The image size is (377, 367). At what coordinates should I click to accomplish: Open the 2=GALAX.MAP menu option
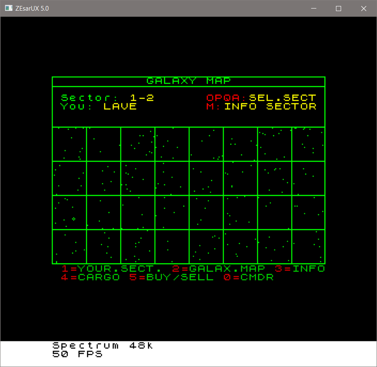click(218, 268)
